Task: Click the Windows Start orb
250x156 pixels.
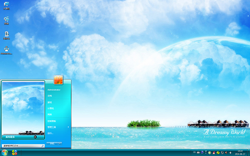Action: click(x=4, y=153)
